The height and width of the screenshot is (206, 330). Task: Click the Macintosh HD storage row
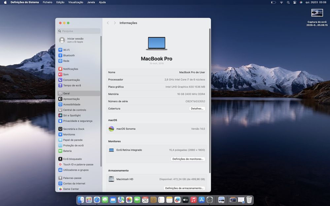tap(156, 179)
